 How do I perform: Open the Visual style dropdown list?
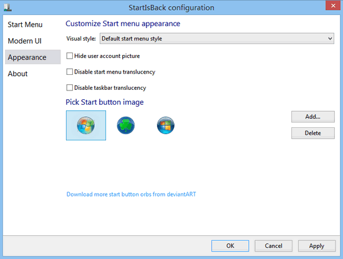coord(217,39)
